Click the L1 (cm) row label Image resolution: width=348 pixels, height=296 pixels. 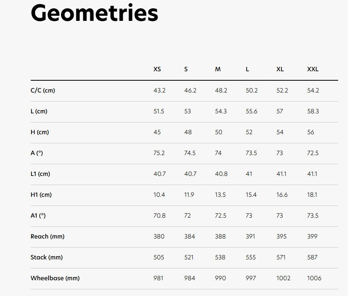pos(40,174)
